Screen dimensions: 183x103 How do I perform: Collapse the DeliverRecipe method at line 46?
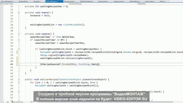pyautogui.click(x=19, y=80)
